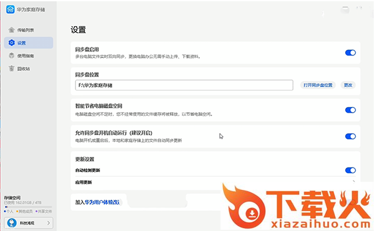Click the 打开同步盘位置 button

tap(318, 85)
